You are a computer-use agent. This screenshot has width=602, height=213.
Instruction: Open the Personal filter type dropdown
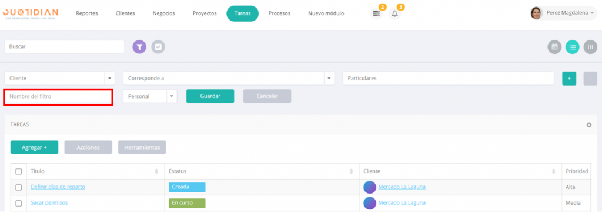[172, 97]
